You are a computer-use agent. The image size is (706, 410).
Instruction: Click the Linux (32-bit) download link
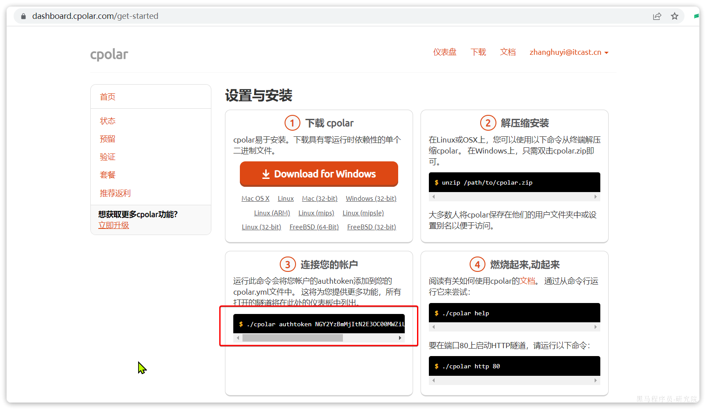[261, 227]
